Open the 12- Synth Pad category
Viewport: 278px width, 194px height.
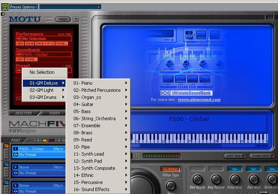pyautogui.click(x=98, y=161)
